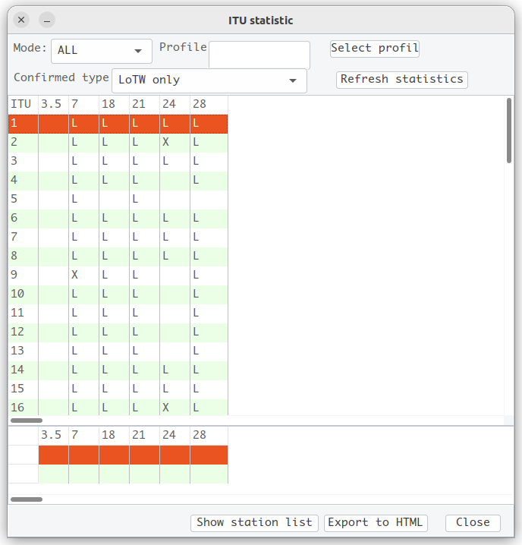
Task: Open the Mode dropdown showing ALL
Action: 102,51
